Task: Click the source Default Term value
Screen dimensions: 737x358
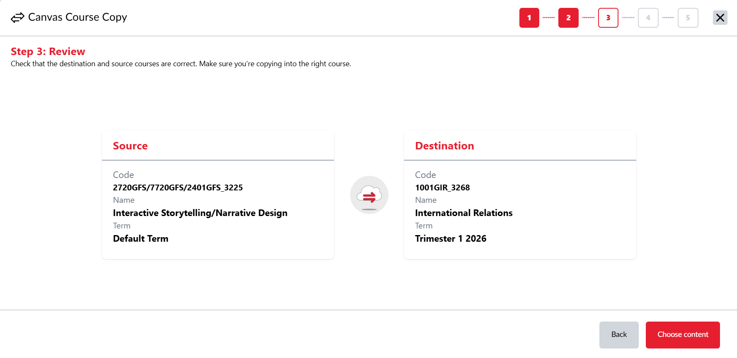Action: pyautogui.click(x=141, y=238)
